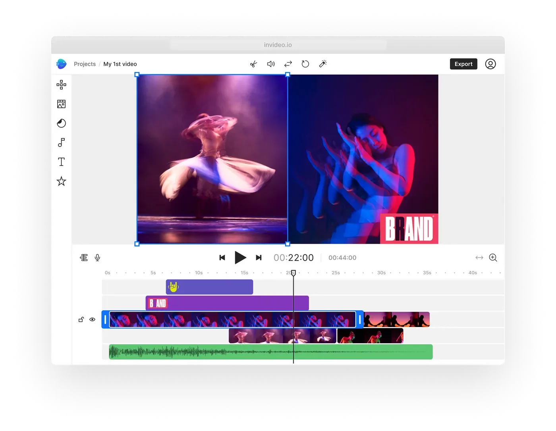The image size is (556, 431).
Task: Zoom in the timeline with magnifier
Action: pos(493,258)
